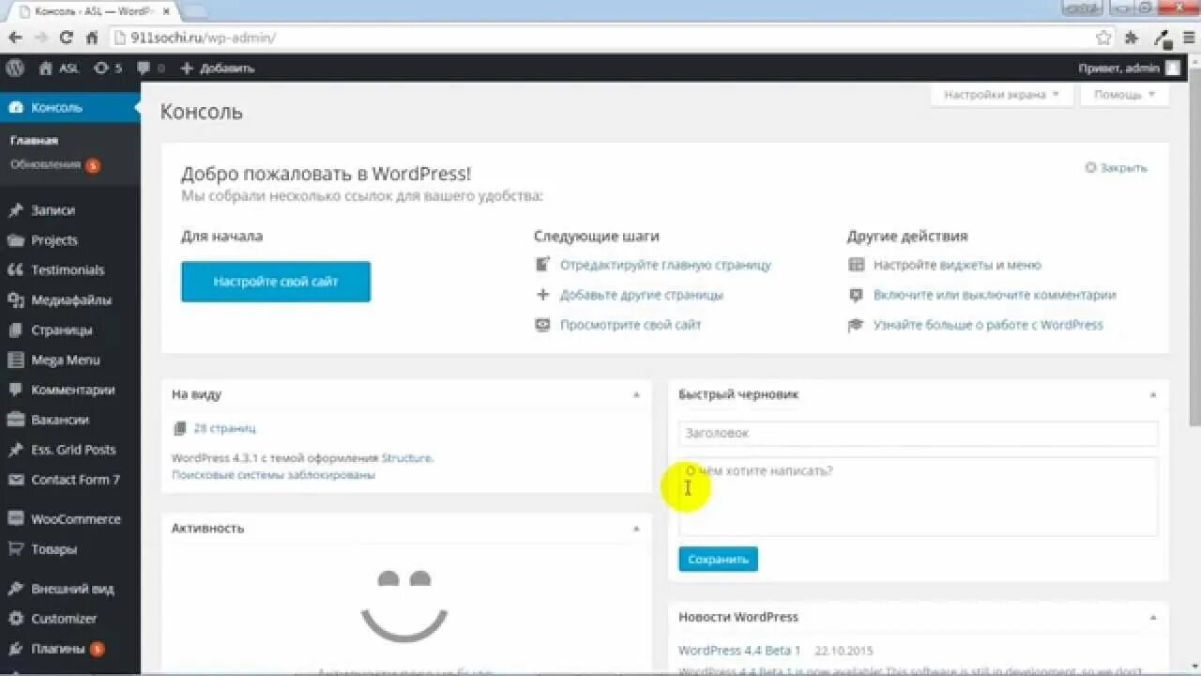This screenshot has height=676, width=1201.
Task: Click the browser extensions puzzle icon
Action: tap(1132, 38)
